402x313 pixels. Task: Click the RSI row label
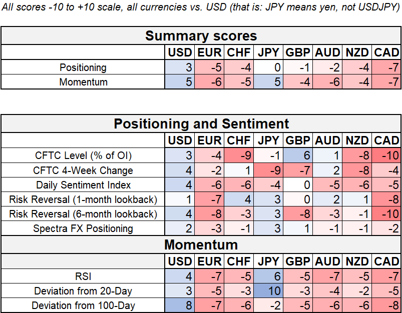coord(83,275)
